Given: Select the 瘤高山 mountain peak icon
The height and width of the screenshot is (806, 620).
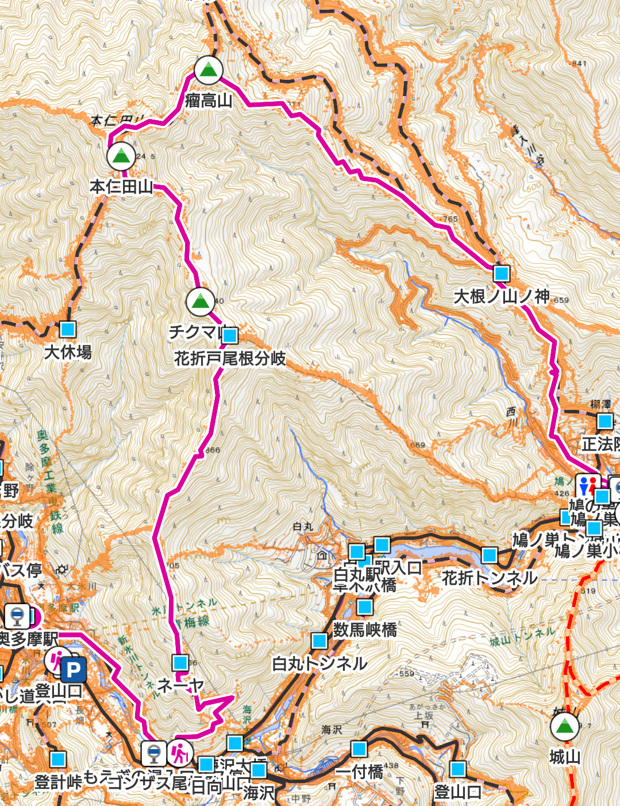Looking at the screenshot, I should pos(208,71).
